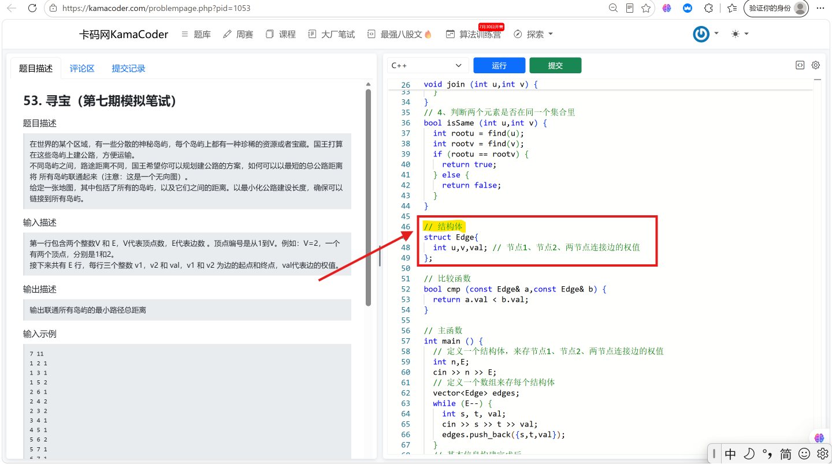Click the 卡码网KamaCoder logo link
Viewport: 832px width, 464px height.
[124, 34]
